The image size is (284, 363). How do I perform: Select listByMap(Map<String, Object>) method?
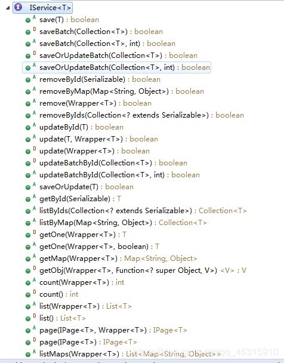point(123,223)
